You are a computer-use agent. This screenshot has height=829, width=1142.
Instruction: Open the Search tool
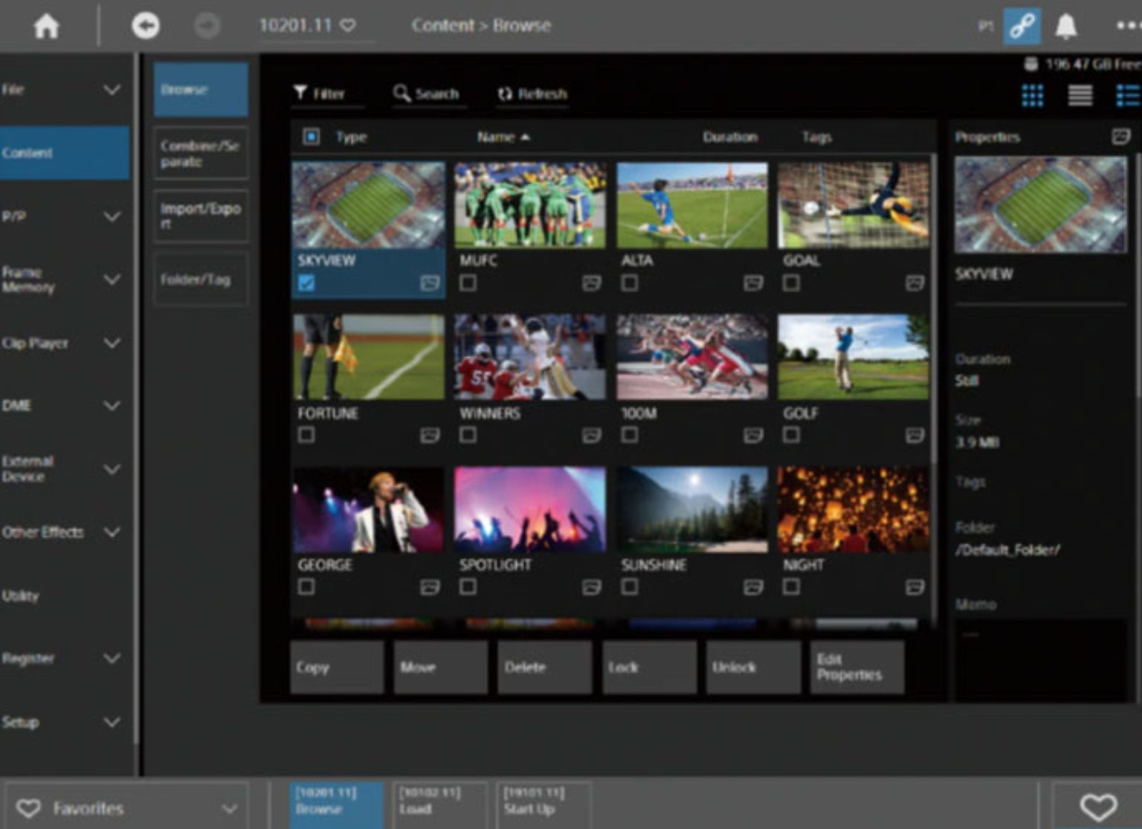[427, 94]
